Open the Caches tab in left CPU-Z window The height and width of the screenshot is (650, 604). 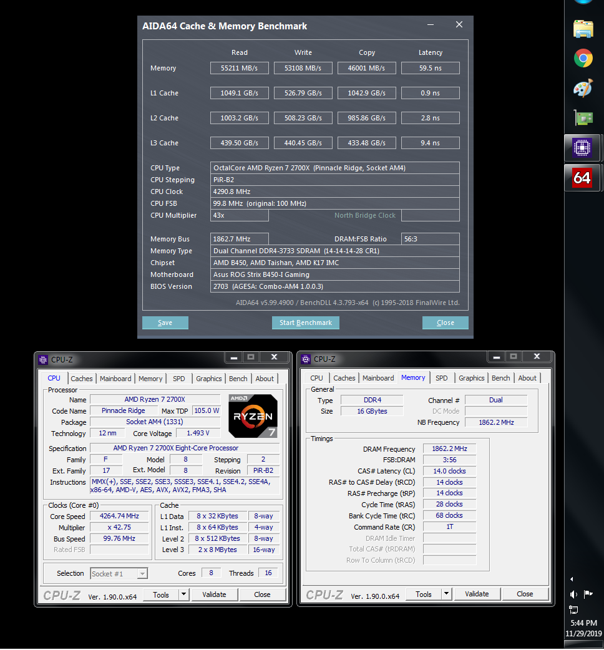coord(82,379)
